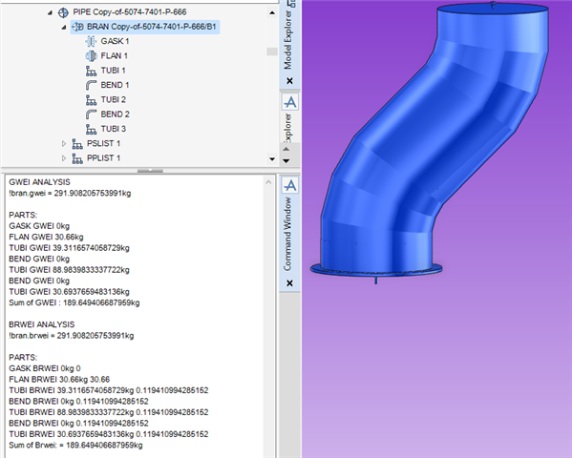Click the BEND 2 elbow icon

pyautogui.click(x=91, y=114)
